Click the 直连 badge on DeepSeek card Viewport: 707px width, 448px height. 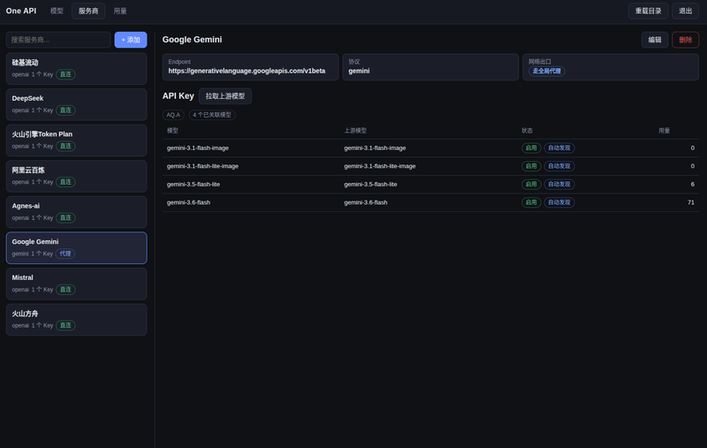(x=65, y=110)
